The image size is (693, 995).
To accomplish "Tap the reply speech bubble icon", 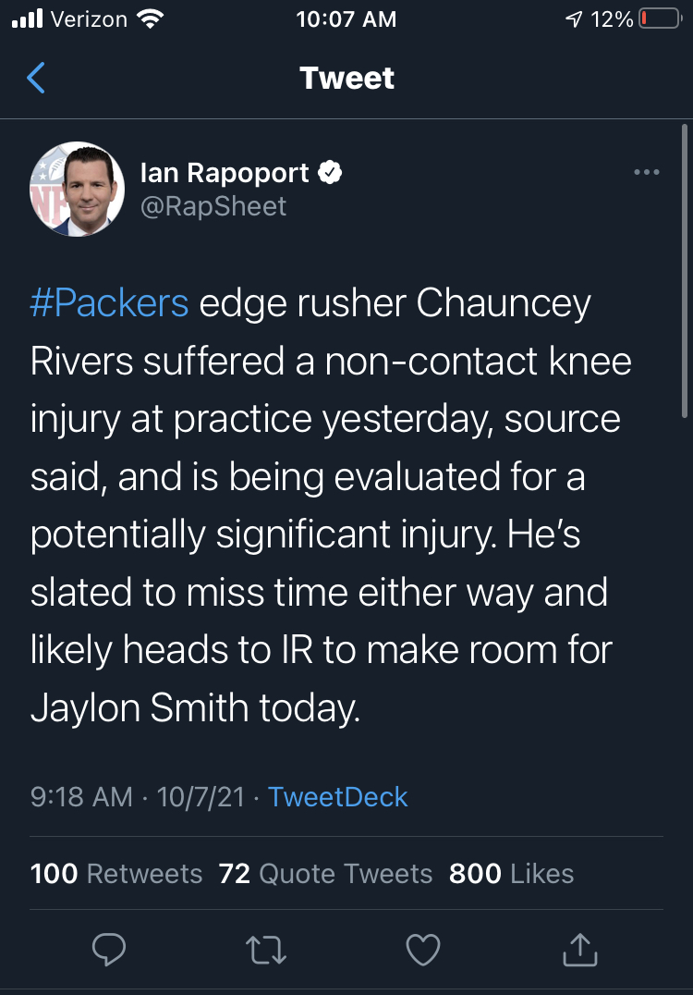I will coord(109,950).
